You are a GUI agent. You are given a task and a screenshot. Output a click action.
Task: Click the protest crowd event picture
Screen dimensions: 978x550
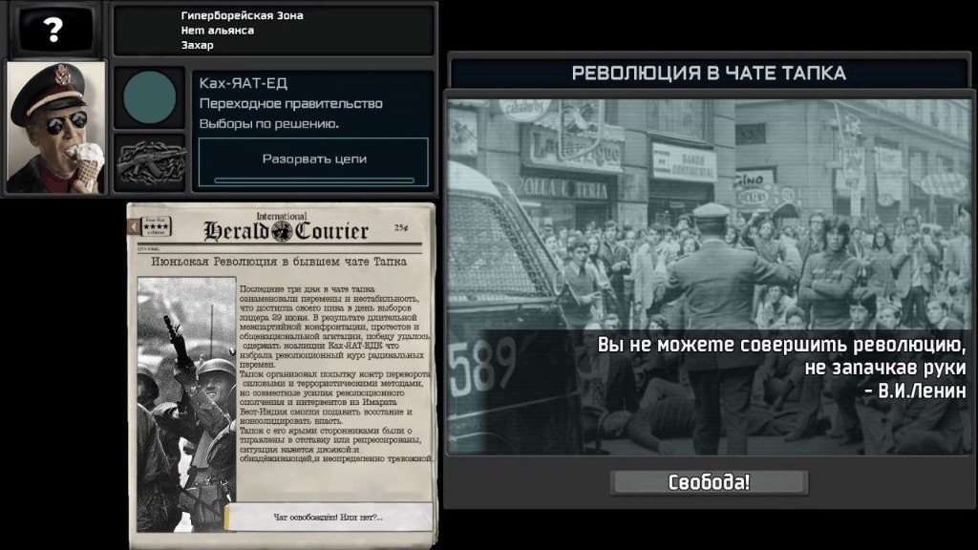[x=709, y=277]
